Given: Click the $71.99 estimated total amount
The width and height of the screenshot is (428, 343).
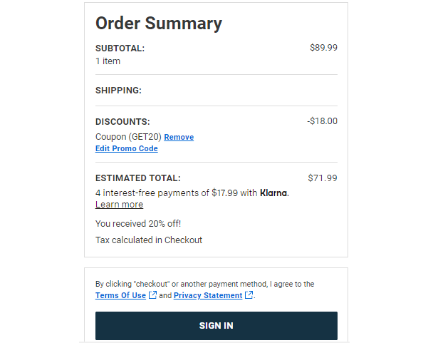Looking at the screenshot, I should [323, 178].
